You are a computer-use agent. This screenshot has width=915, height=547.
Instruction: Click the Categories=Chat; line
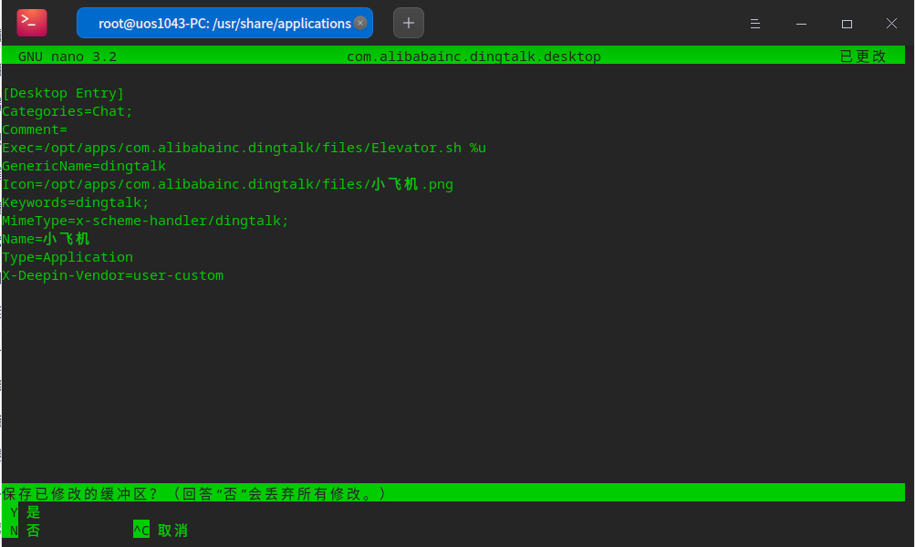pos(68,111)
